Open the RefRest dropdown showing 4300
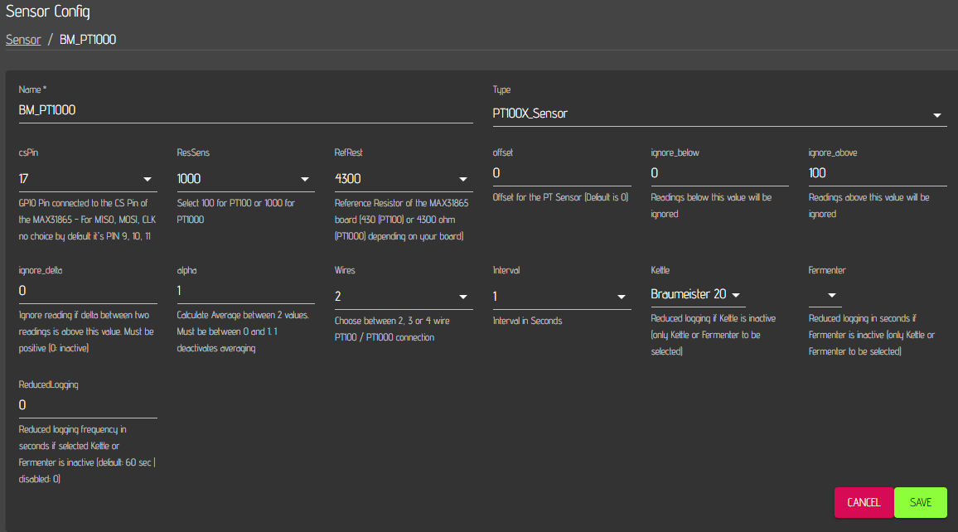Screen dimensions: 958x532 point(404,179)
